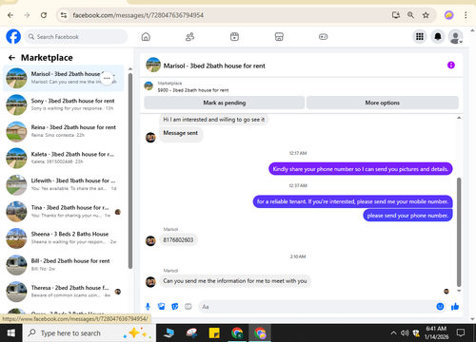Image resolution: width=476 pixels, height=342 pixels.
Task: Click the More options button
Action: pyautogui.click(x=383, y=103)
